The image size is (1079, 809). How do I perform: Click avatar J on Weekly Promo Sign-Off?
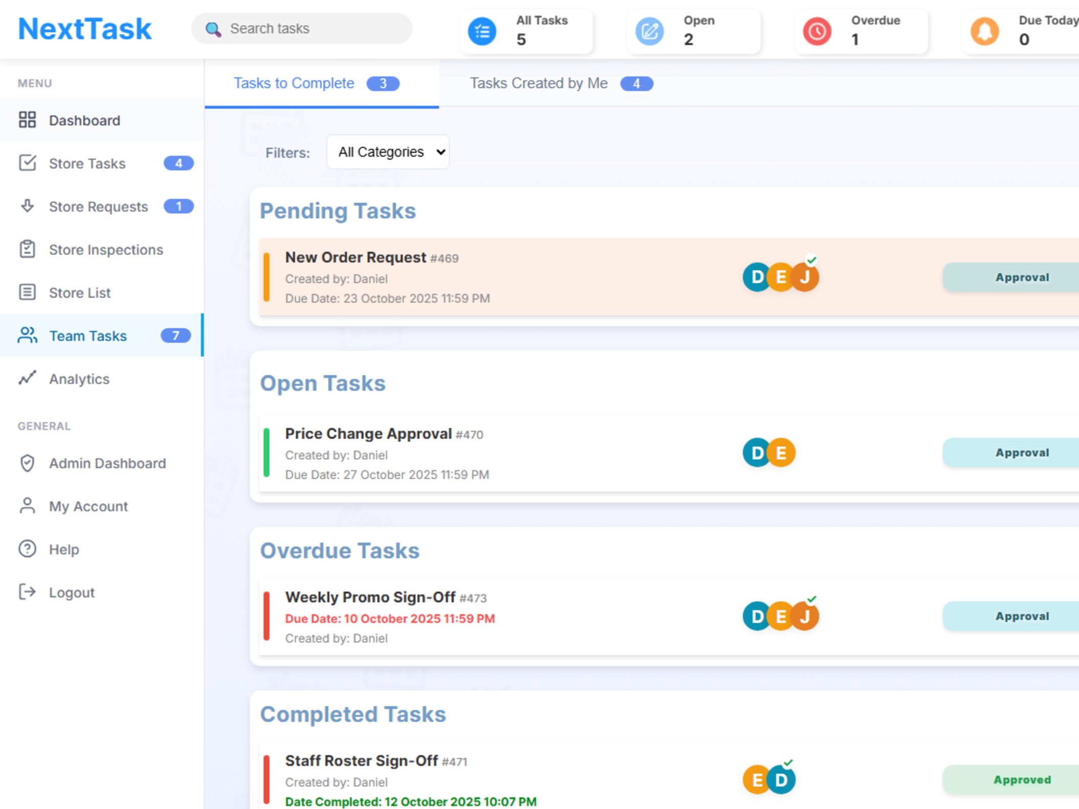tap(805, 616)
